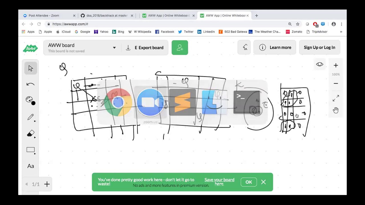Close the Post Attendee - Zoom tab

(74, 16)
